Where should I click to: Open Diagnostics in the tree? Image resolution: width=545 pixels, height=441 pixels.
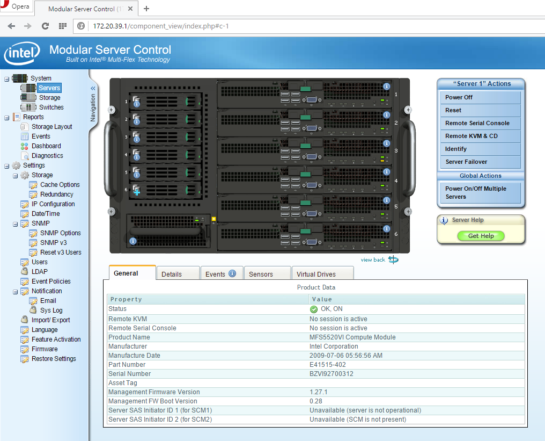47,156
